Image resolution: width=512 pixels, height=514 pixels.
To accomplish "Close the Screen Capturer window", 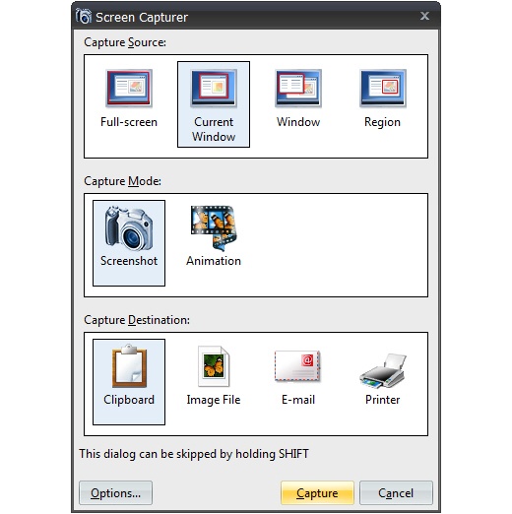I will click(424, 16).
